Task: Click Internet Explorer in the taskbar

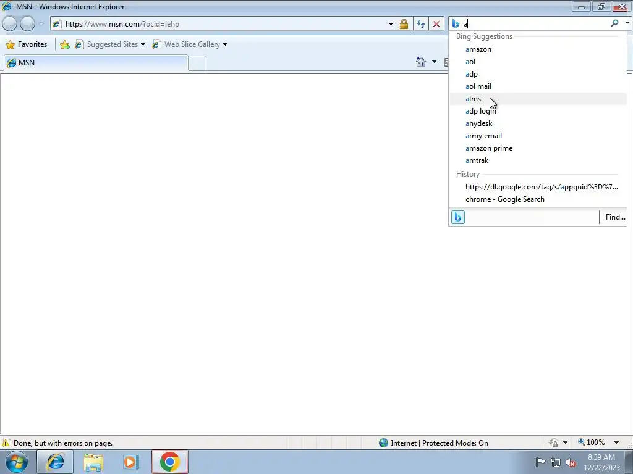Action: 55,462
